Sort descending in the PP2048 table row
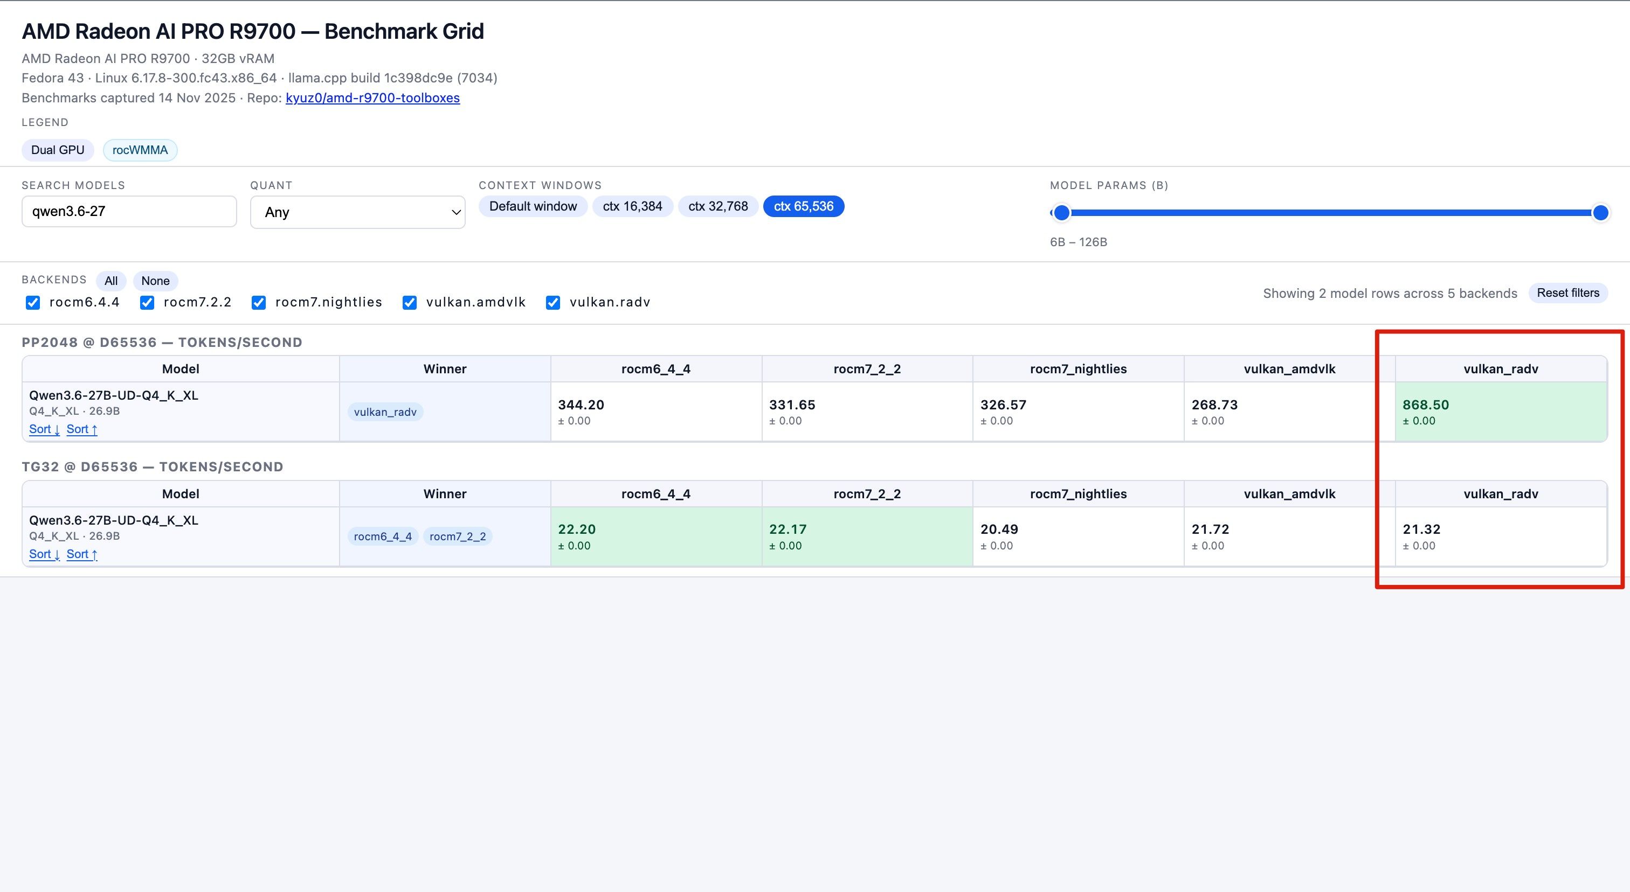 [44, 429]
